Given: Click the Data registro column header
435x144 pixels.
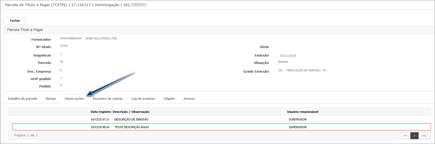Looking at the screenshot, I should tap(101, 112).
